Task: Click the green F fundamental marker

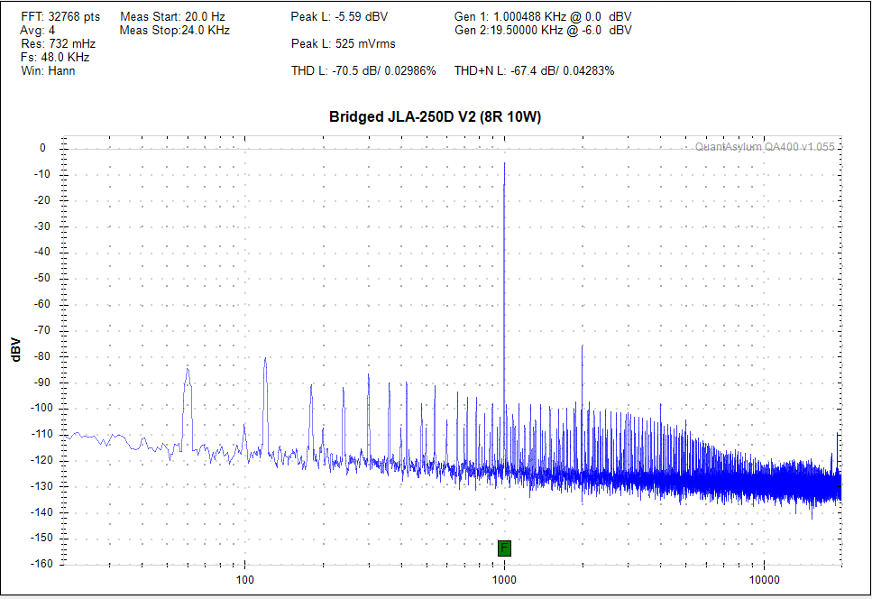Action: pyautogui.click(x=504, y=548)
